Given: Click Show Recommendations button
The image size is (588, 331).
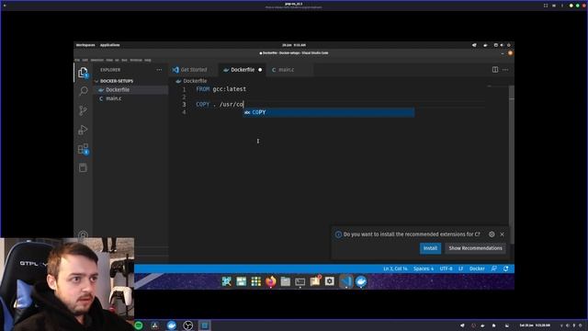Looking at the screenshot, I should pyautogui.click(x=475, y=248).
